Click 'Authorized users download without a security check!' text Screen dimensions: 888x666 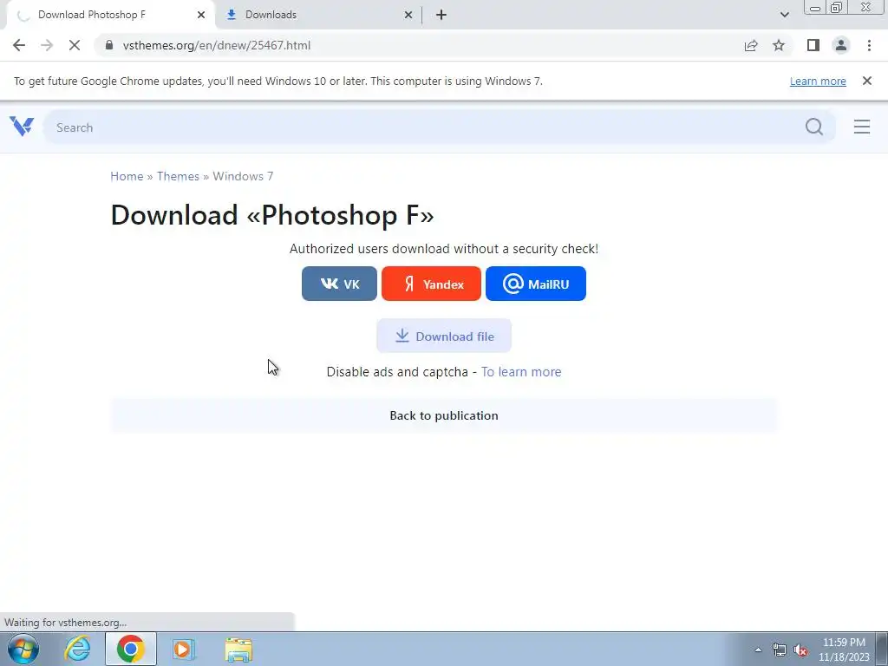(x=444, y=249)
